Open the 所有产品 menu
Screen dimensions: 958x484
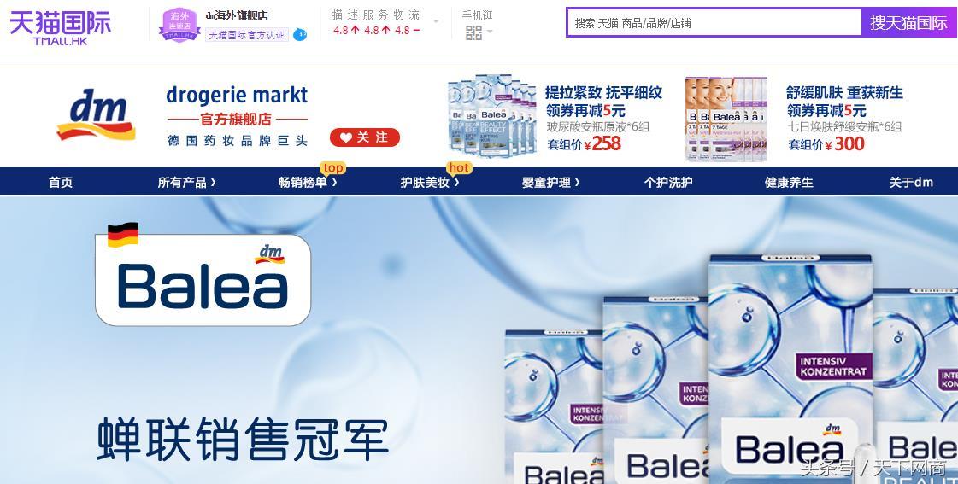[186, 182]
